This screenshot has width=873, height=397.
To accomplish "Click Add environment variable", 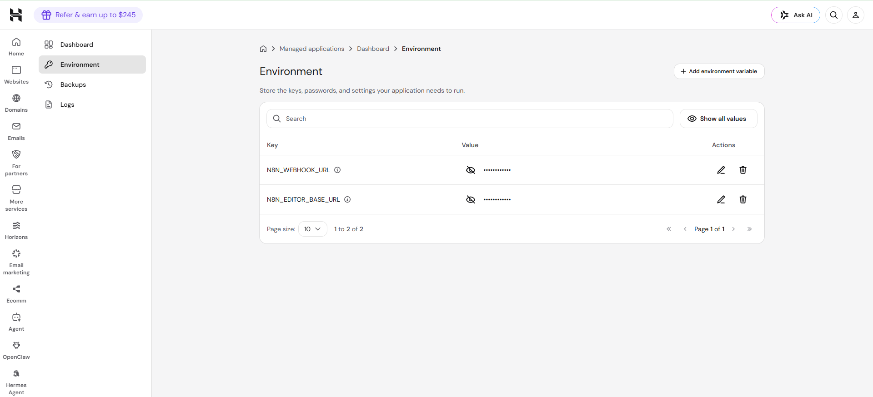I will coord(719,71).
